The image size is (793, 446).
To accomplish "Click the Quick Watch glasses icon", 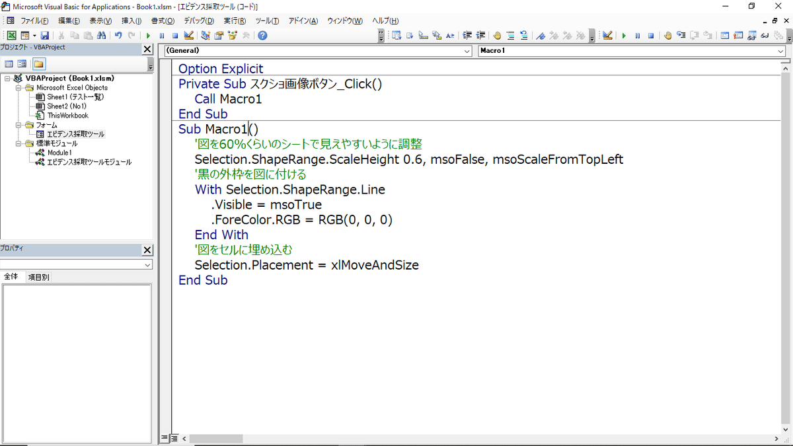I will point(765,36).
